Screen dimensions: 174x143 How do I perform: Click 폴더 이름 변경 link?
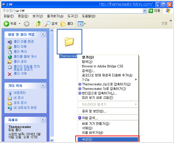[x=24, y=41]
